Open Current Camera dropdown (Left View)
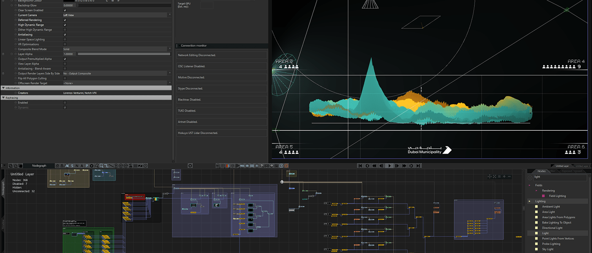Screen dimensions: 592x253 point(117,15)
